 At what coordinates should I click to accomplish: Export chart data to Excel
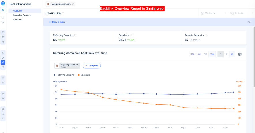pos(240,54)
